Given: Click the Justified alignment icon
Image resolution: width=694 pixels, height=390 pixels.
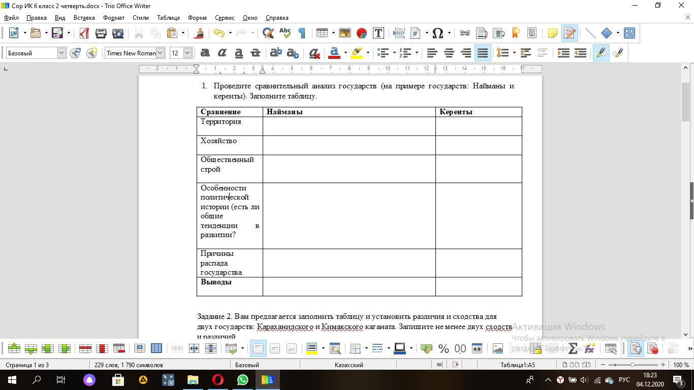Looking at the screenshot, I should pyautogui.click(x=483, y=53).
